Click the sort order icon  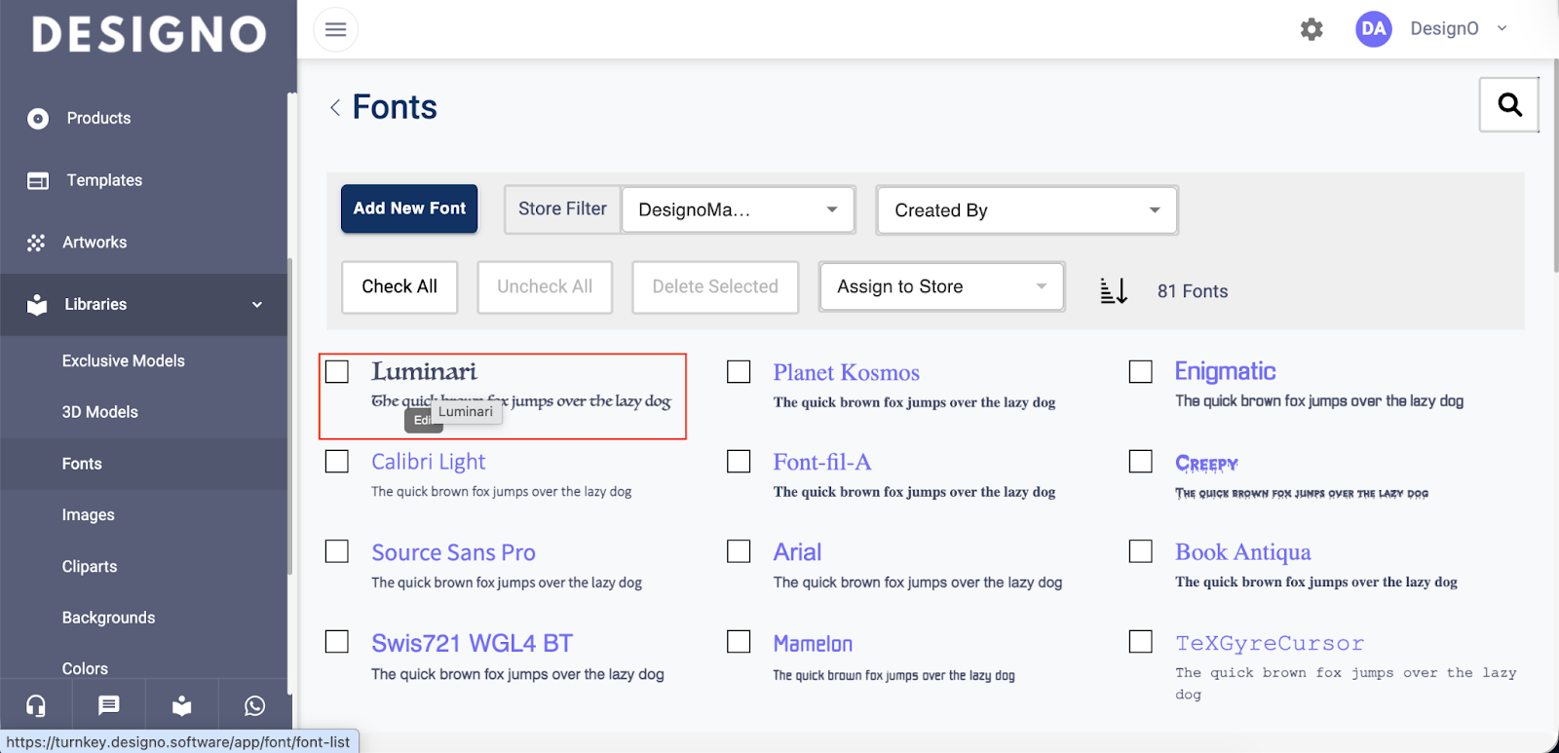click(x=1113, y=290)
